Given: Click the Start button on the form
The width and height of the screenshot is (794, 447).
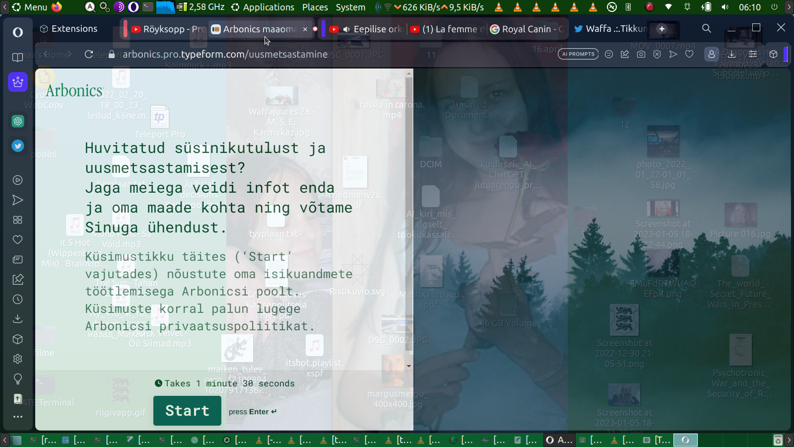Looking at the screenshot, I should [187, 411].
